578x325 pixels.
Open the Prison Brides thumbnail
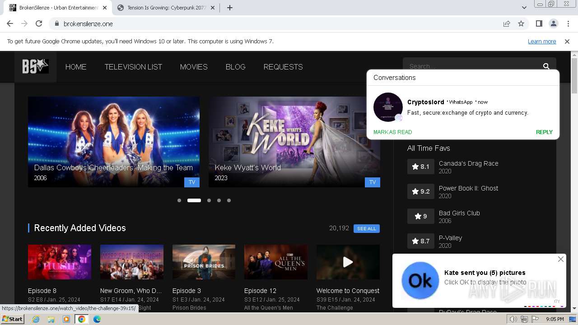(204, 262)
